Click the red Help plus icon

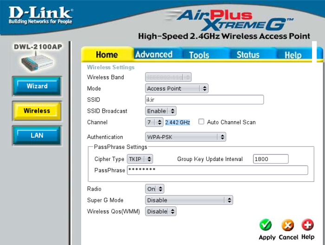308,225
